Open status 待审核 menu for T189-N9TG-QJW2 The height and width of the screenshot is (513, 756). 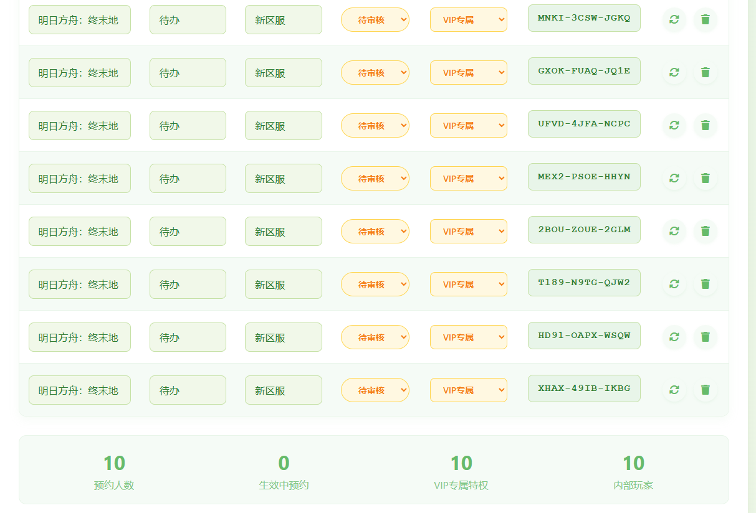(375, 285)
